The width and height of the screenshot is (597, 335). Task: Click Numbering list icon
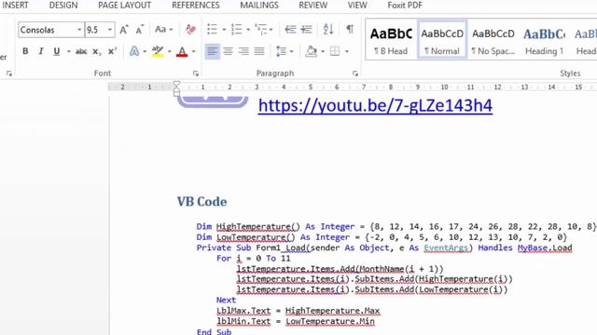(236, 29)
